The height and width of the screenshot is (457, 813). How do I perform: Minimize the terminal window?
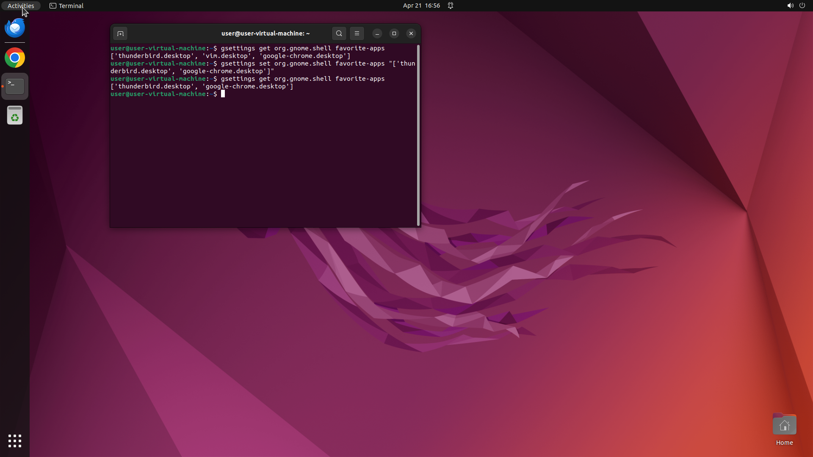coord(377,33)
